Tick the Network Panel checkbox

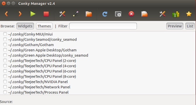(x=5, y=87)
